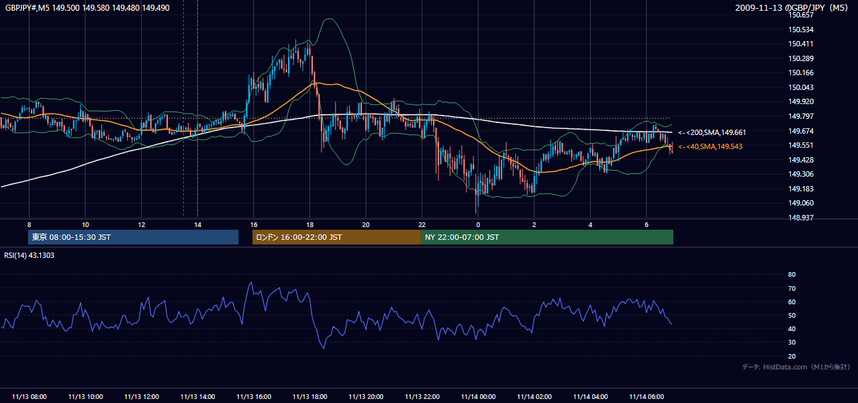Click hour label 18 under the price chart

click(309, 224)
